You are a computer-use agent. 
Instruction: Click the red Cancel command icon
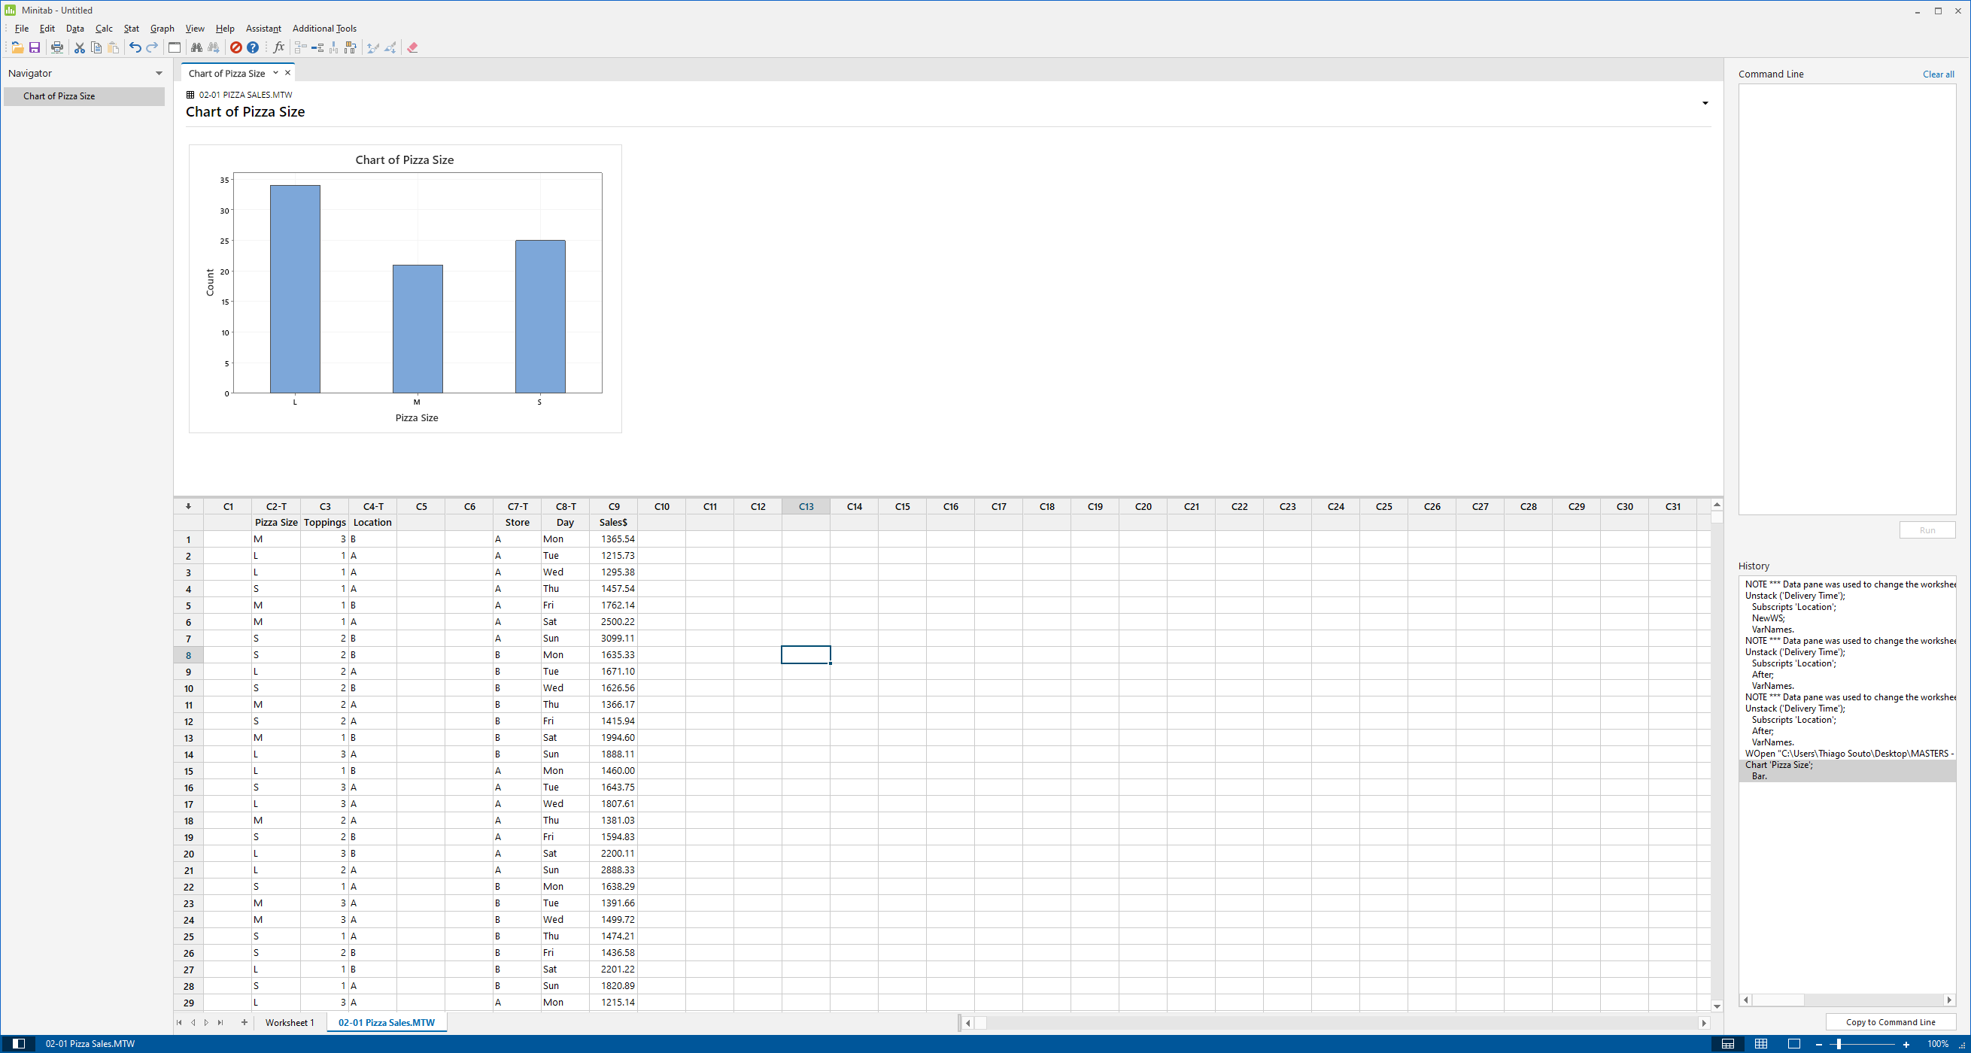coord(236,47)
